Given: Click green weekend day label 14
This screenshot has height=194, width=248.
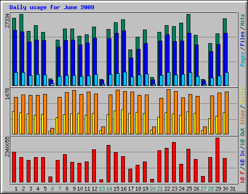Looking at the screenshot, I should (109, 189).
